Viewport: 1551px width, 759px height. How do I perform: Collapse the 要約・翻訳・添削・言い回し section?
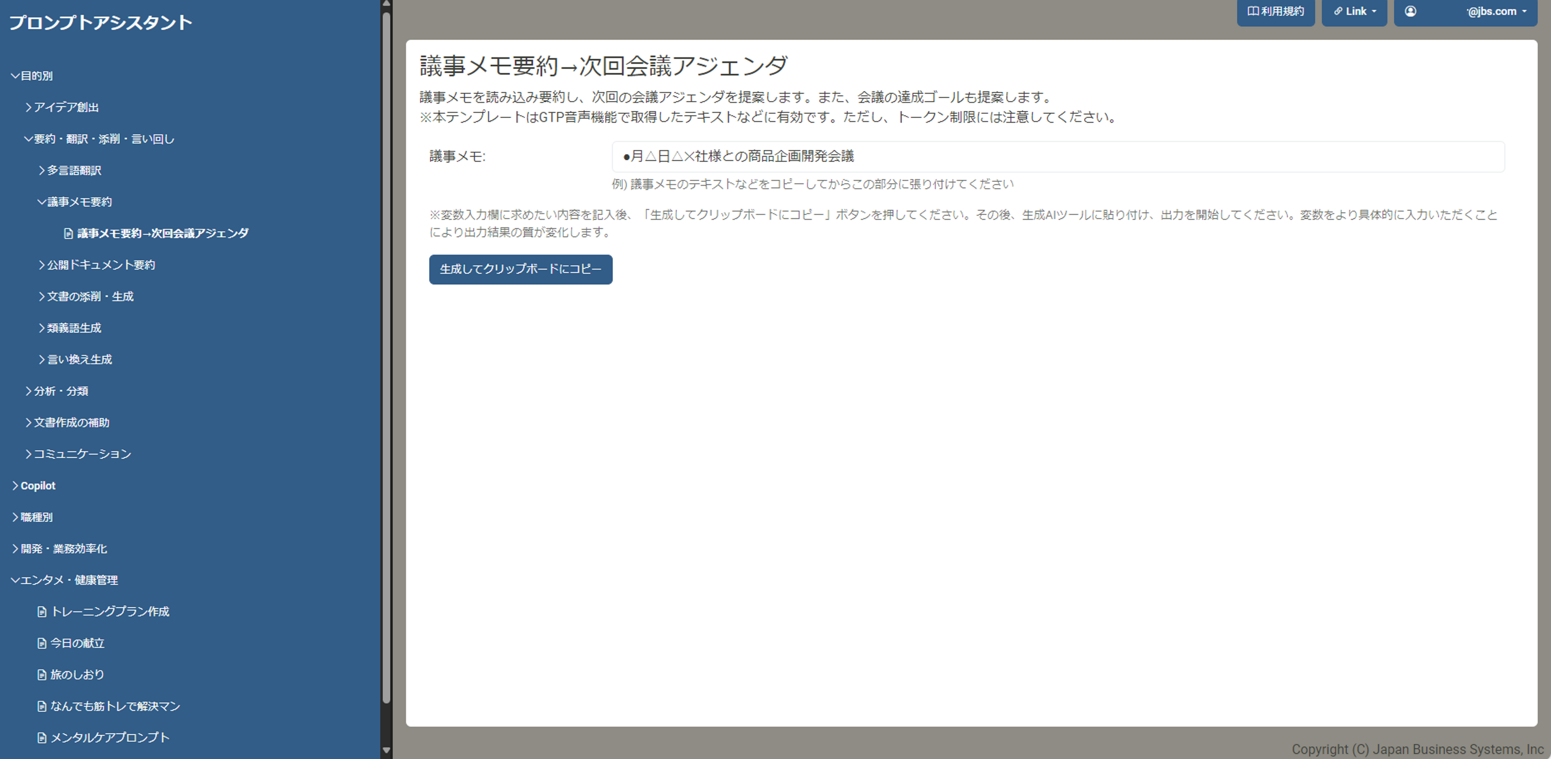click(28, 139)
